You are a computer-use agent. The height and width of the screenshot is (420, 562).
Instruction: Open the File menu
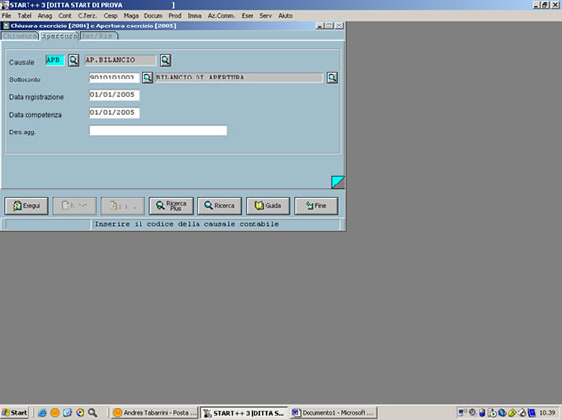point(7,16)
